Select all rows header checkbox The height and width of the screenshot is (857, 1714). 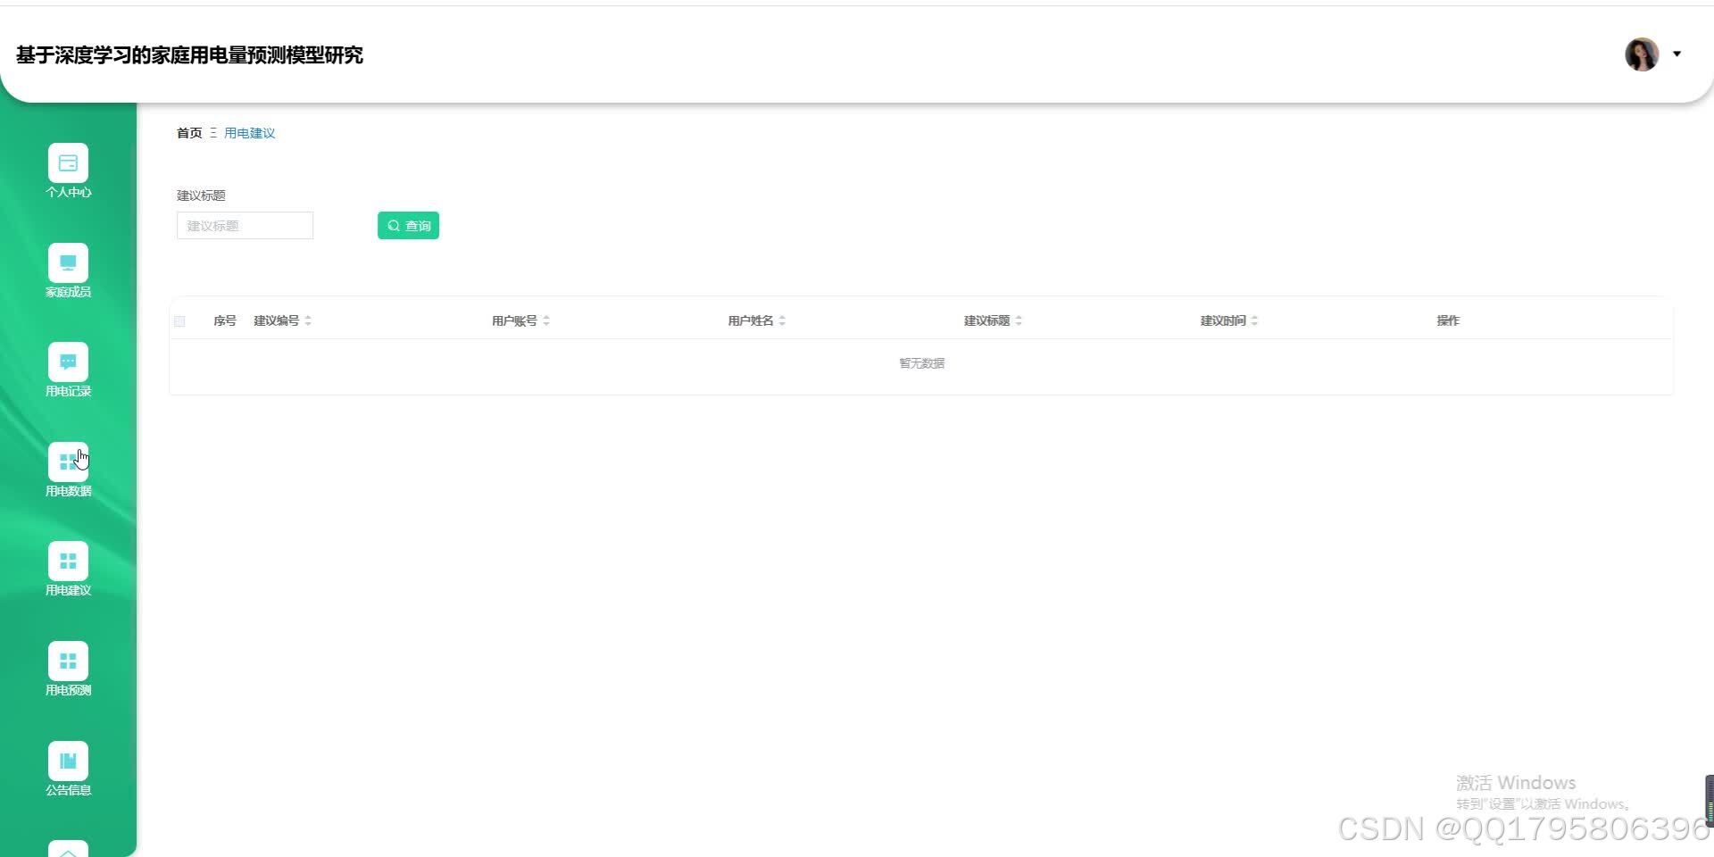pyautogui.click(x=179, y=321)
